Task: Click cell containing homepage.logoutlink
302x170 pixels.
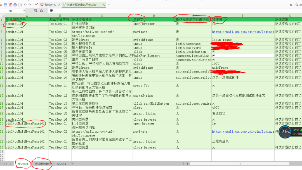Action: click(x=194, y=56)
